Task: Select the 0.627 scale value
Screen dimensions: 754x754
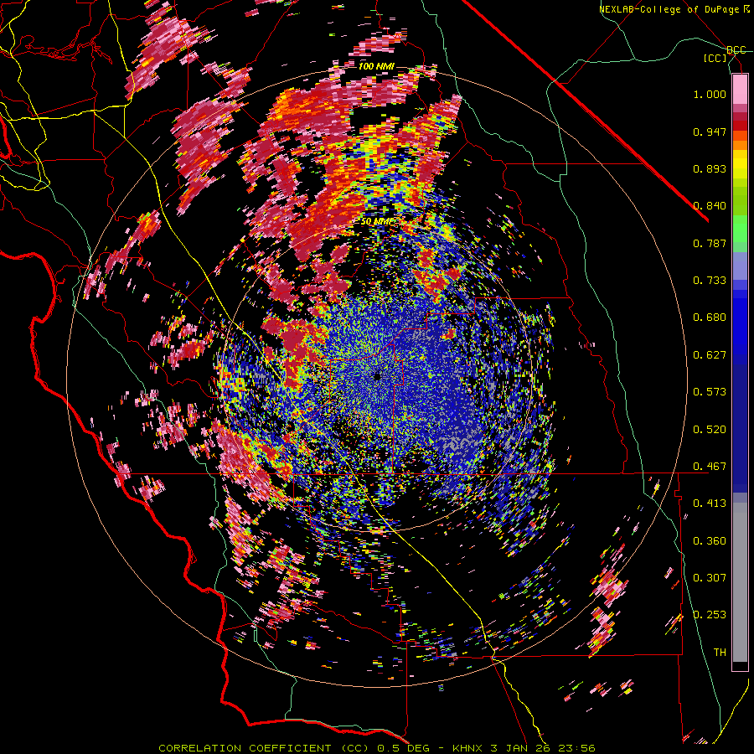Action: pyautogui.click(x=710, y=355)
